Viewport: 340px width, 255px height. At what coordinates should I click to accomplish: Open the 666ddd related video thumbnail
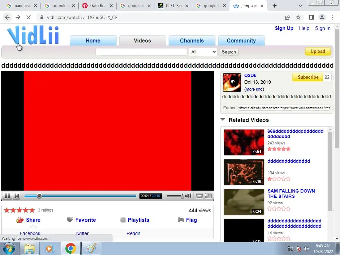[x=244, y=142]
